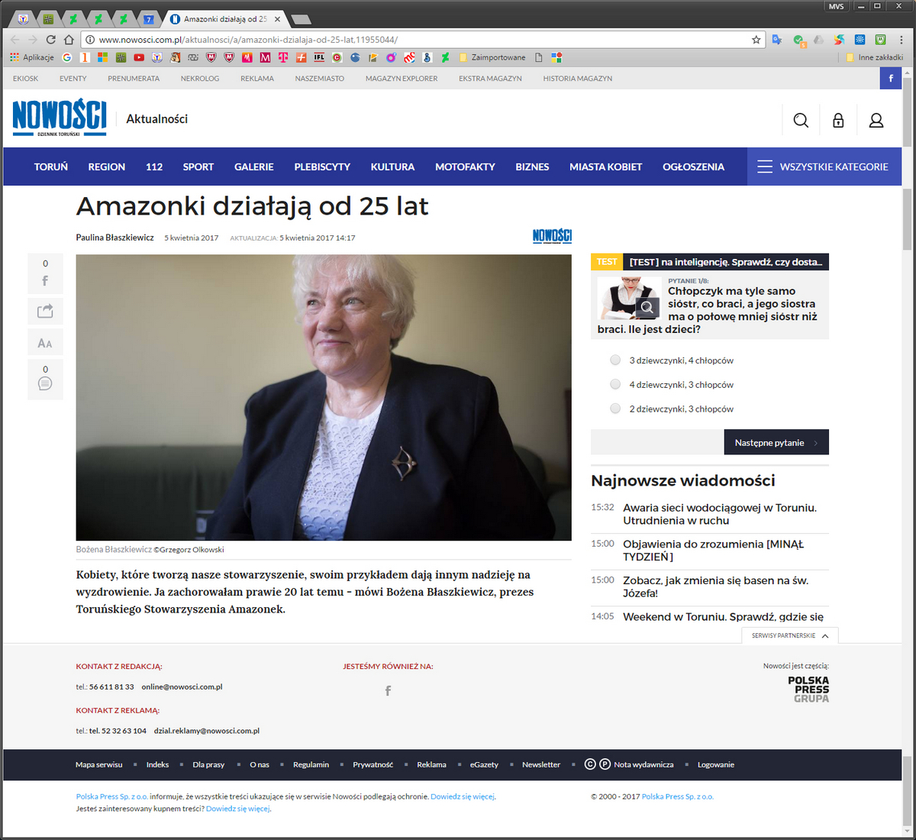Viewport: 916px width, 840px height.
Task: Click the Google bookmark icon
Action: (67, 57)
